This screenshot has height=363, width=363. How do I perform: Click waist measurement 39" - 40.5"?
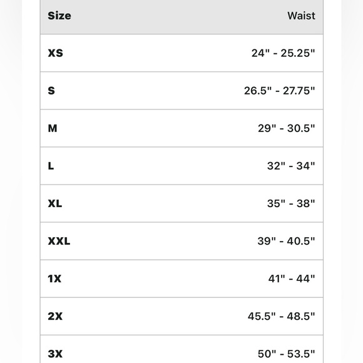tap(286, 241)
